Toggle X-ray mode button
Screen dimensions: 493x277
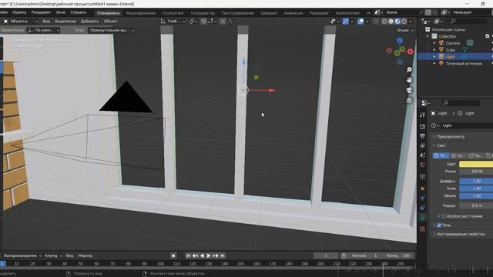coord(376,22)
